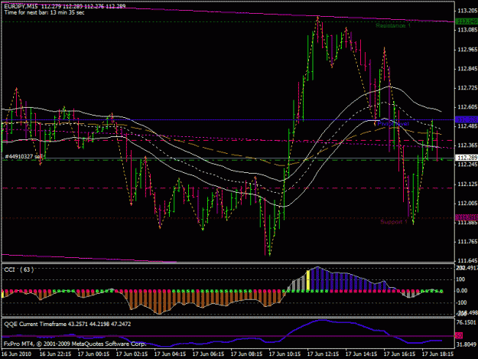Viewport: 478px width, 359px height.
Task: Click the '17 Jun 08:15' time axis label
Action: click(x=246, y=354)
